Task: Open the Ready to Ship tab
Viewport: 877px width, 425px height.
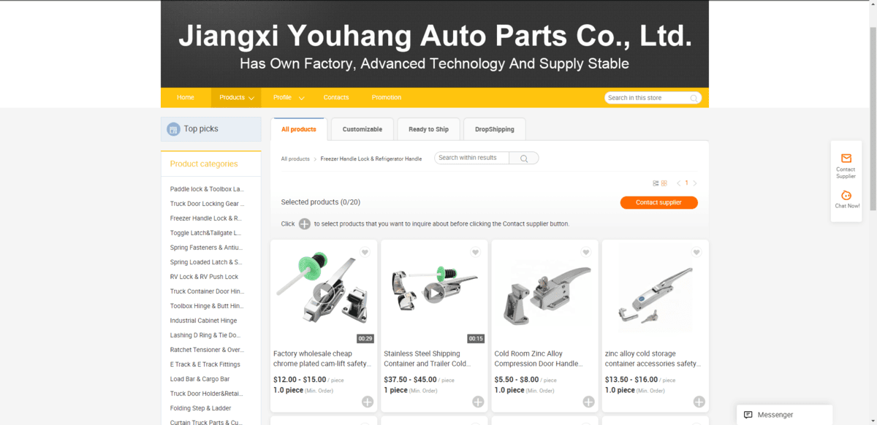Action: click(x=428, y=129)
